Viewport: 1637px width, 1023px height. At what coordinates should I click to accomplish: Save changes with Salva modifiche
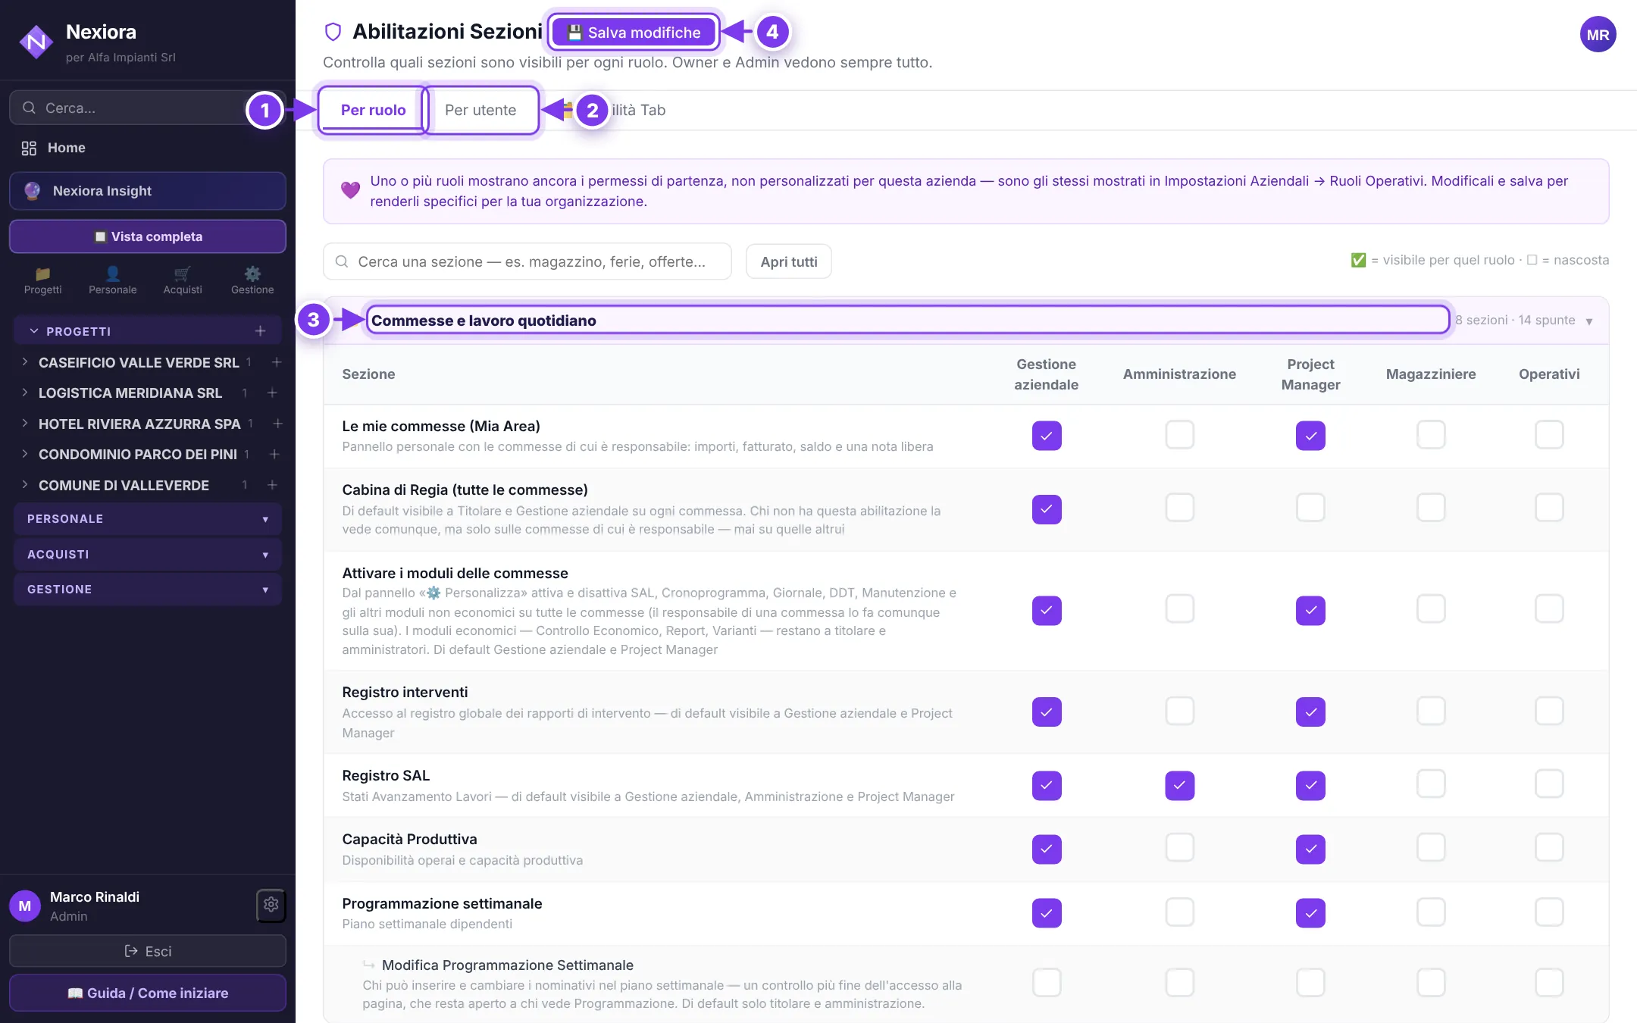[x=634, y=33]
